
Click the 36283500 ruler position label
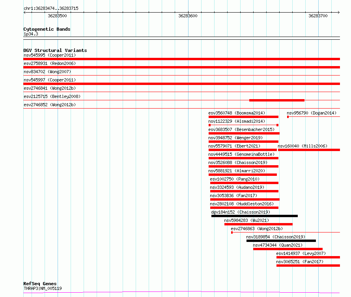[x=57, y=16]
